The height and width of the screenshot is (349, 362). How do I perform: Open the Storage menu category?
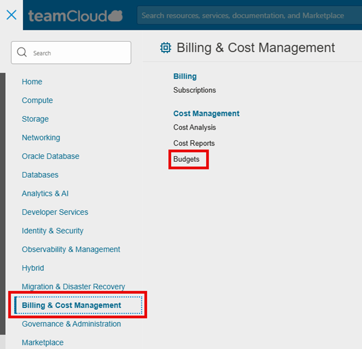[x=35, y=119]
